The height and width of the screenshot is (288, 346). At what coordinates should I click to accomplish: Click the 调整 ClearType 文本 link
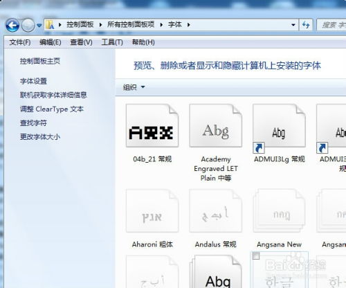pyautogui.click(x=52, y=109)
